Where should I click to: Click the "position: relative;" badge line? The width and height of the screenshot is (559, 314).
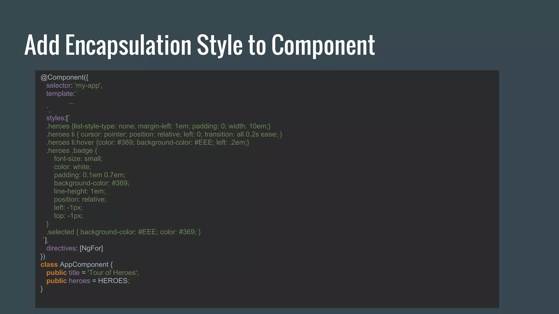(x=80, y=200)
